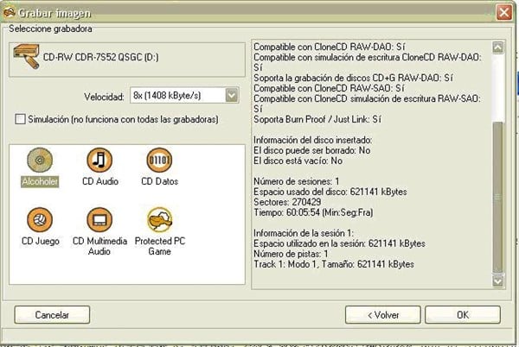Screen dimensions: 519x347
Task: Click 'Espacio utilizado en la sesión' line
Action: click(339, 243)
